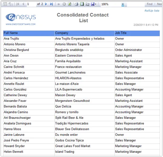Select the Familia Arquibaldo cell
This screenshot has width=163, height=157.
click(85, 61)
